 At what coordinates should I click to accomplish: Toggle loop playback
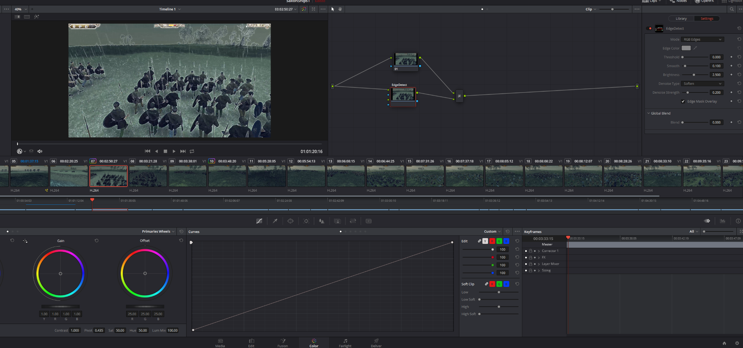(x=192, y=151)
